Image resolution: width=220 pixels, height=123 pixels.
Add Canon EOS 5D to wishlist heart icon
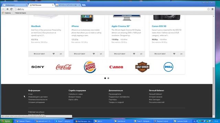click(x=174, y=54)
